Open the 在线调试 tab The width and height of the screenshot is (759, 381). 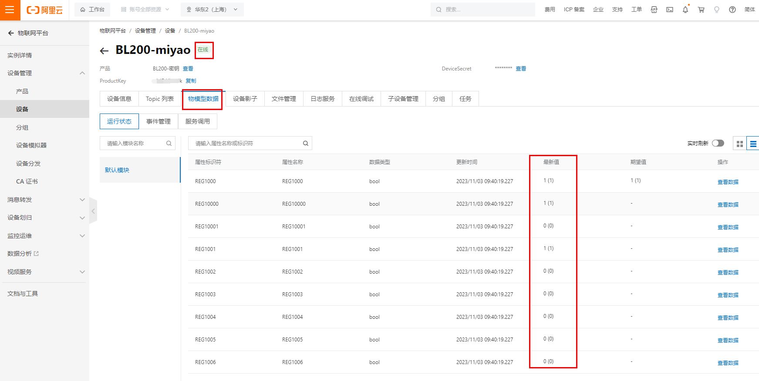pyautogui.click(x=361, y=99)
